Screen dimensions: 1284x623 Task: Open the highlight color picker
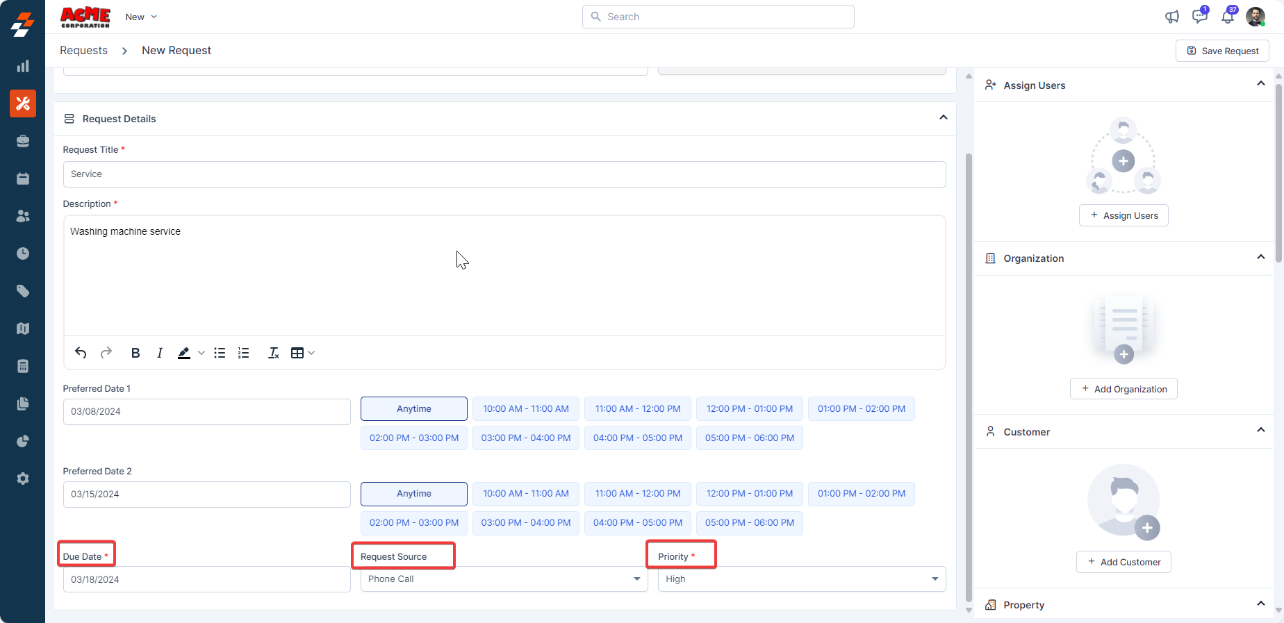[x=201, y=353]
